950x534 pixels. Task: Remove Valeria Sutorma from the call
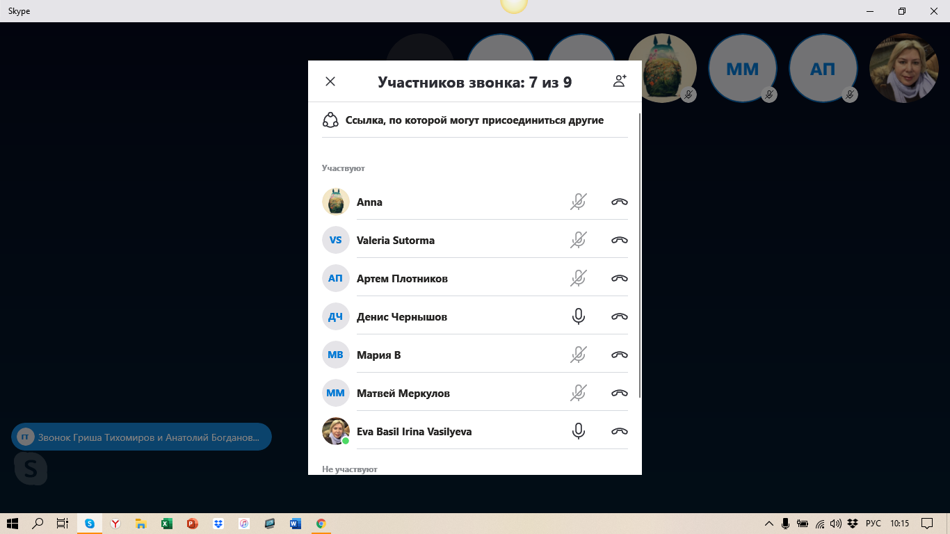tap(619, 241)
